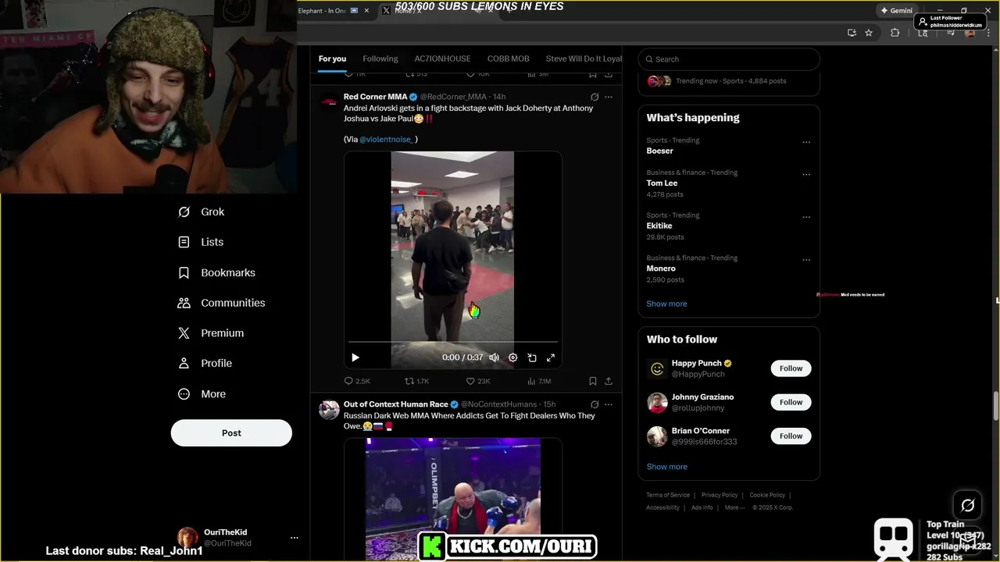The height and width of the screenshot is (562, 1000).
Task: Open the Ads info footer link
Action: coord(702,507)
